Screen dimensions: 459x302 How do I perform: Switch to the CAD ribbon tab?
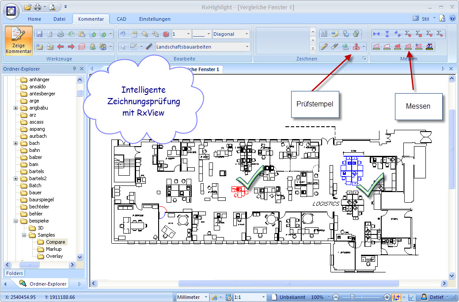tap(121, 19)
